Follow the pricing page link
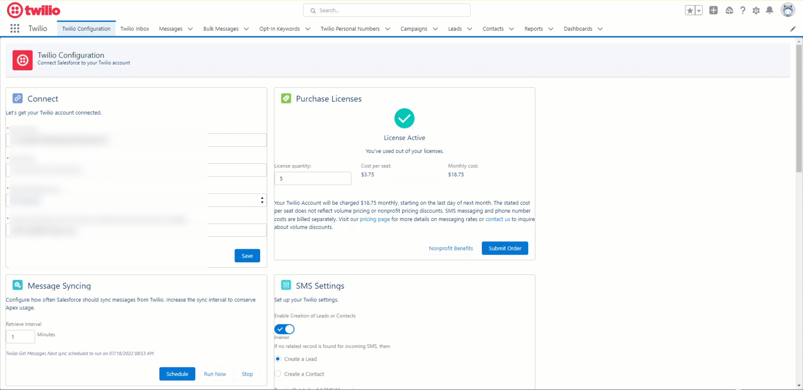The height and width of the screenshot is (390, 803). coord(375,219)
